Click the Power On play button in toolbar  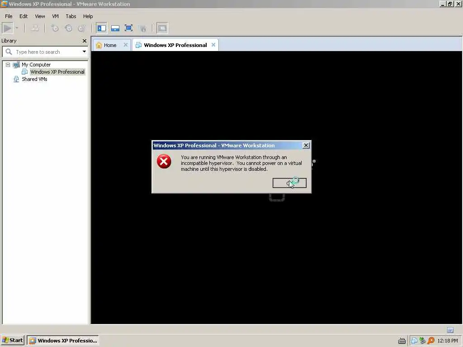[x=8, y=28]
